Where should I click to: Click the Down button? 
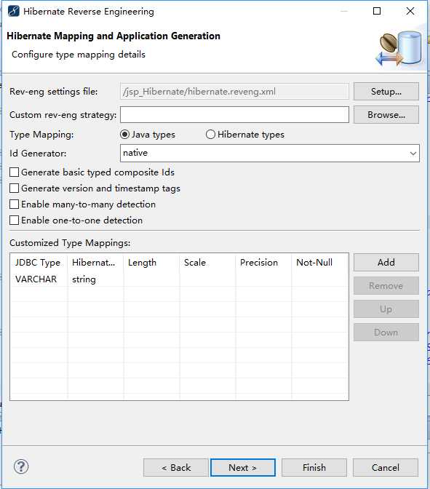pyautogui.click(x=386, y=333)
